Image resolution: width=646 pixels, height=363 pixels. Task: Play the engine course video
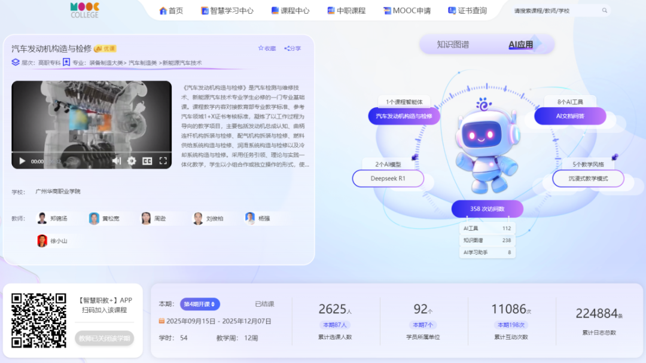[22, 161]
